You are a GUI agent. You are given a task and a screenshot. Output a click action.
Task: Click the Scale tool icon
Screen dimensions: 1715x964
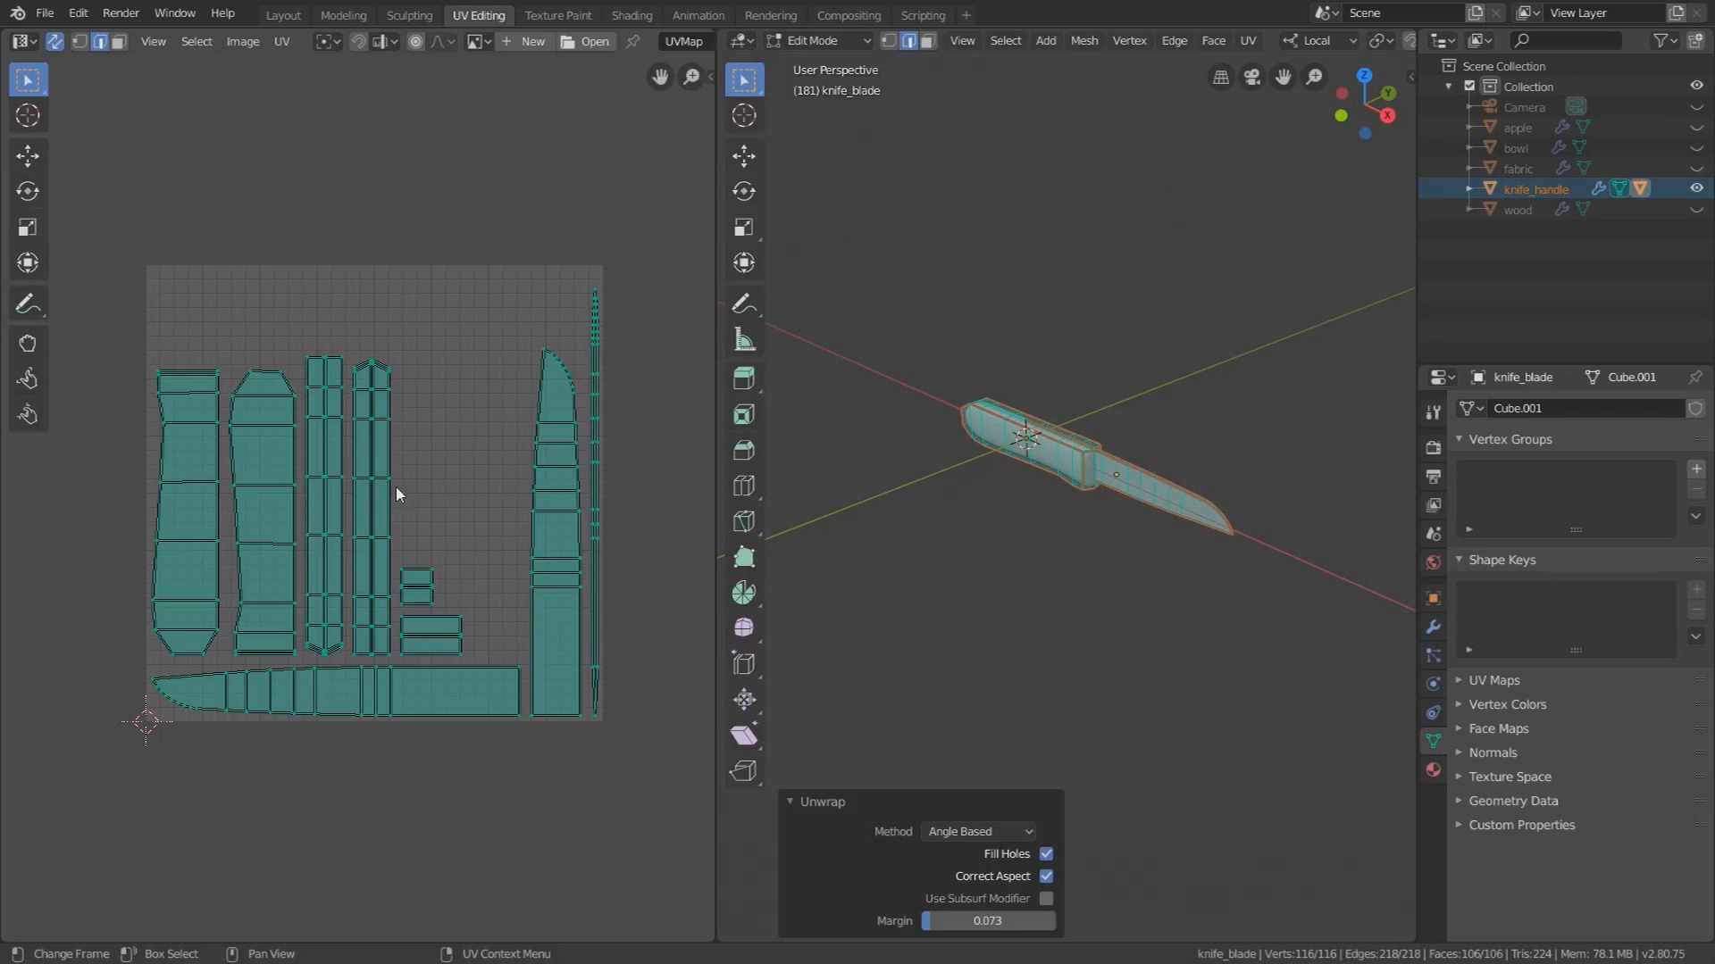(27, 226)
